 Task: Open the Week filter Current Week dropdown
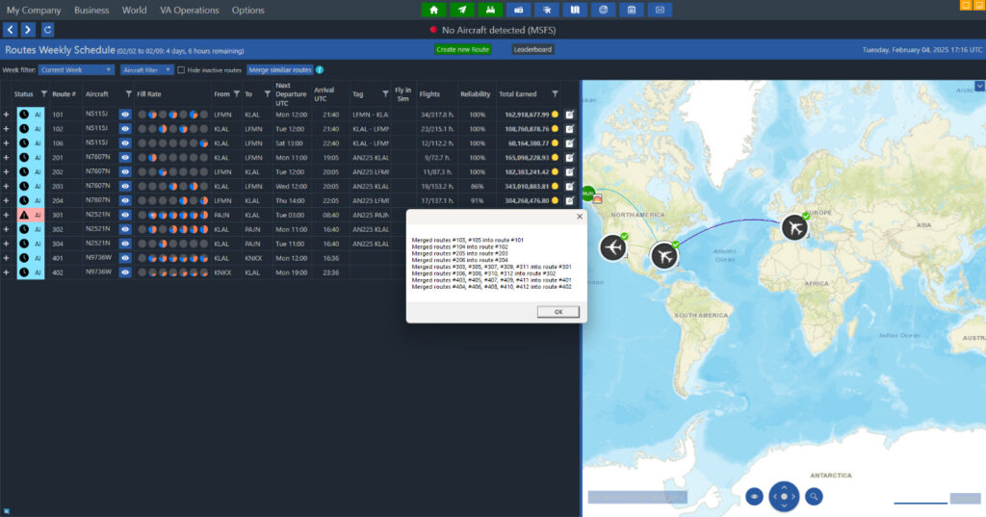76,70
